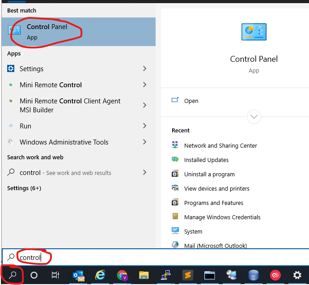Select the Mini Remote Control result
This screenshot has width=309, height=285.
click(x=78, y=85)
